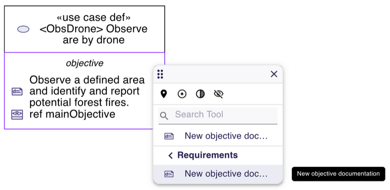
Task: Click icon of New objective doc above Requirements
Action: tap(169, 136)
